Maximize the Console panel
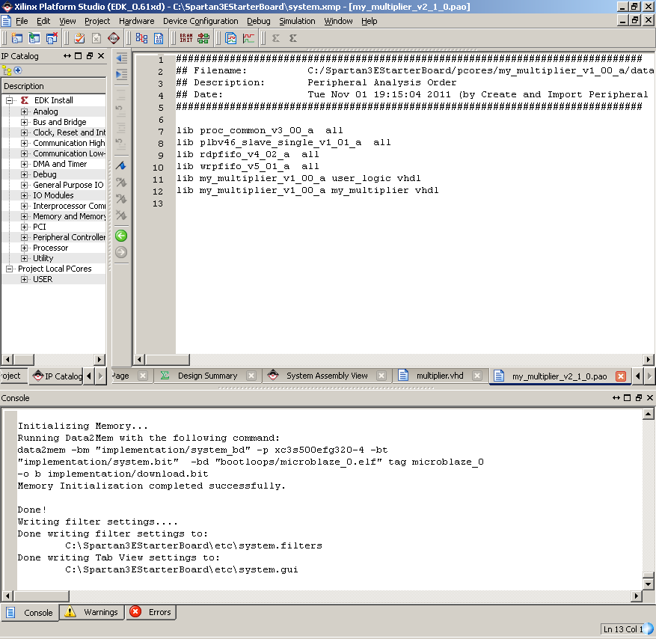This screenshot has height=639, width=656. coord(627,398)
